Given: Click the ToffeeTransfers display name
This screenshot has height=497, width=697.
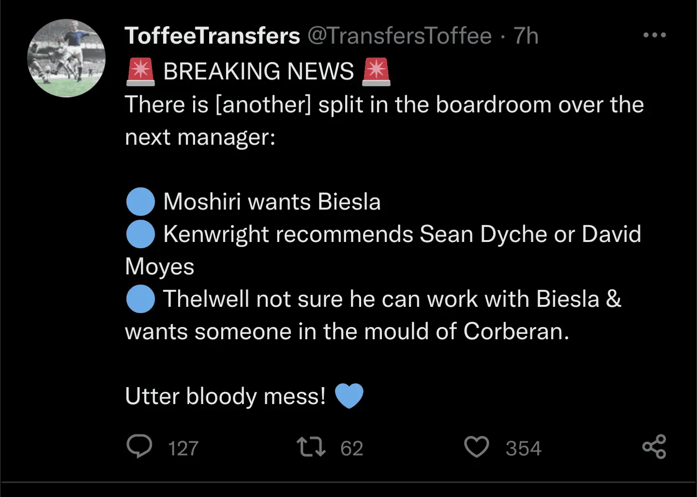Looking at the screenshot, I should pos(212,36).
